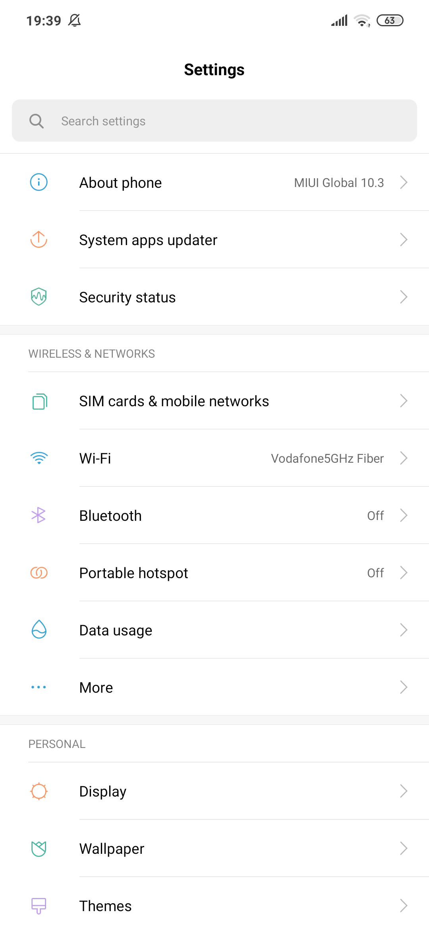This screenshot has width=429, height=931.
Task: Tap the Portable hotspot Off status
Action: click(375, 573)
